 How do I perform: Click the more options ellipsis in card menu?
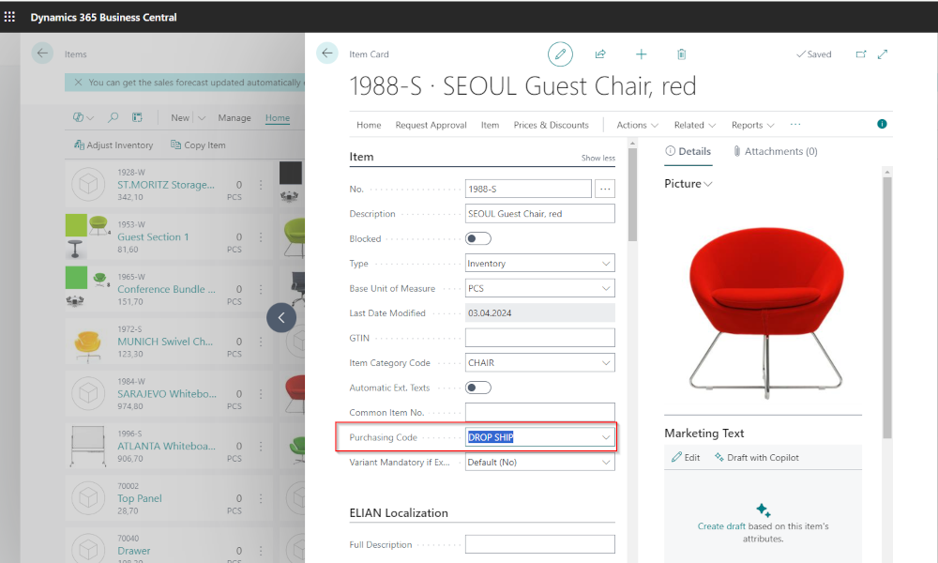tap(795, 125)
